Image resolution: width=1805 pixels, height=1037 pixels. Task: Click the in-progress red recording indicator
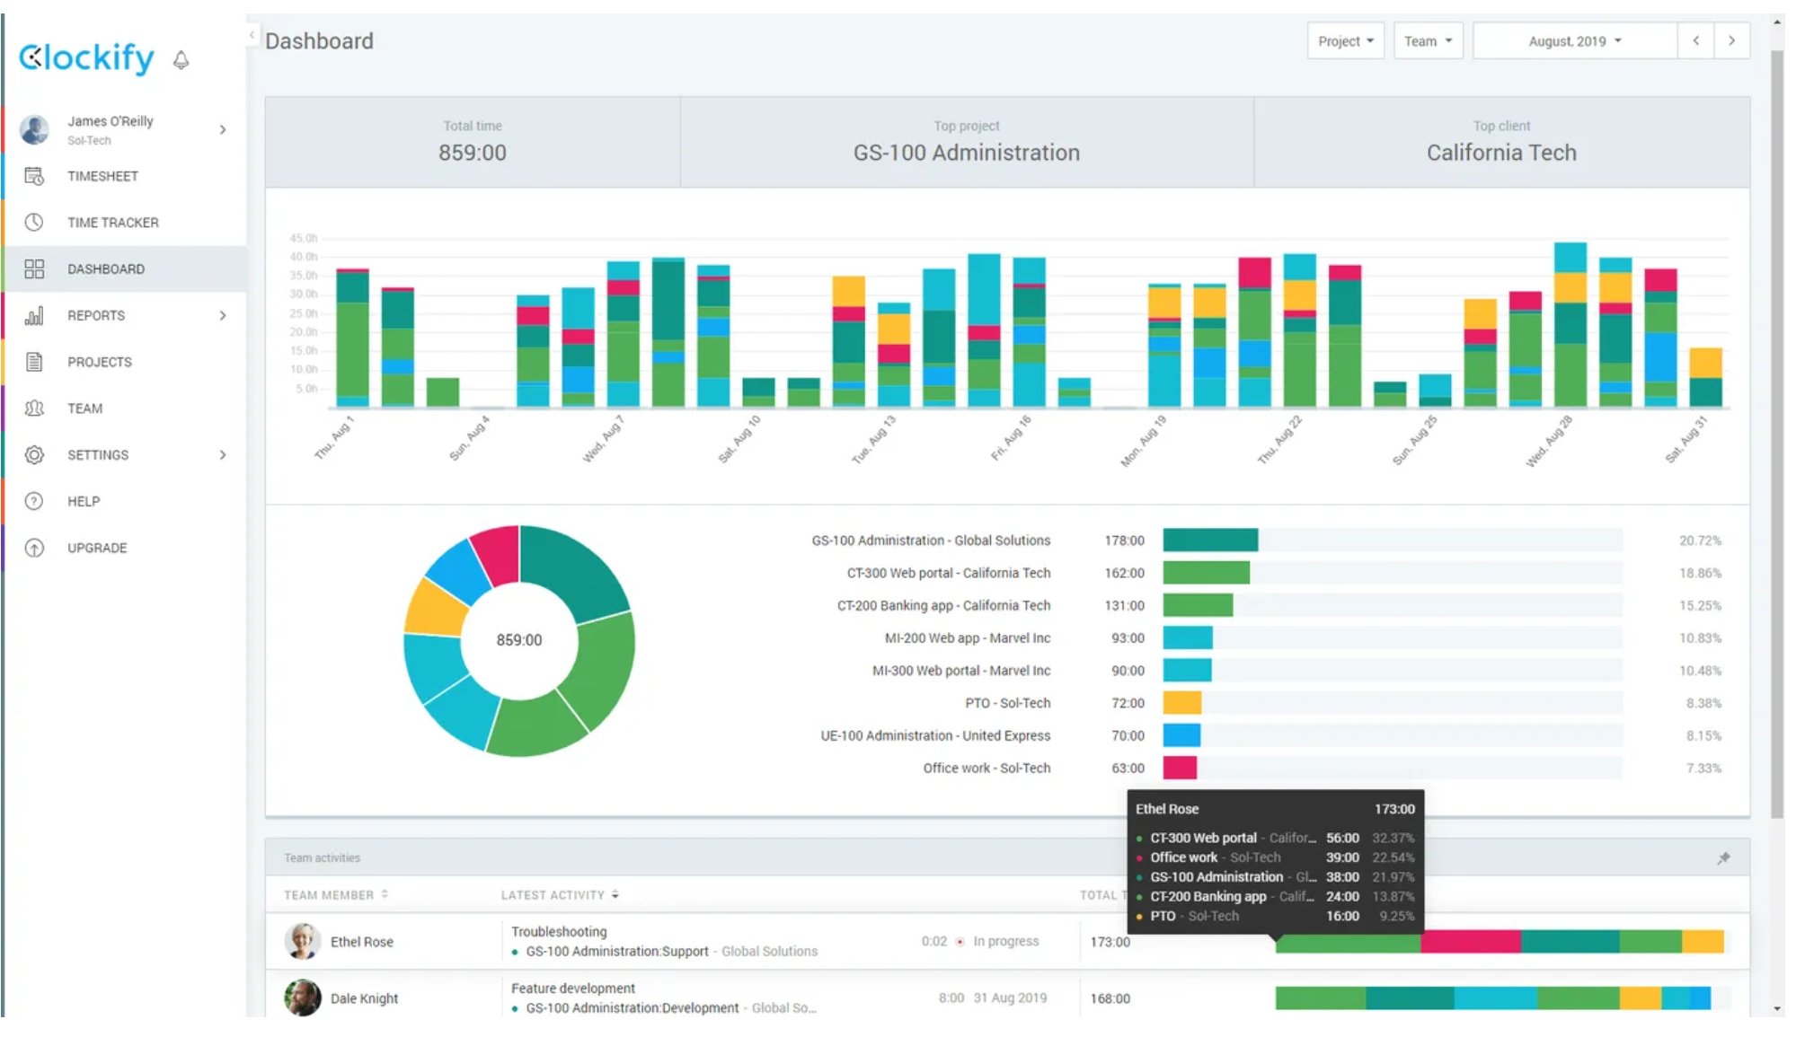pyautogui.click(x=960, y=942)
